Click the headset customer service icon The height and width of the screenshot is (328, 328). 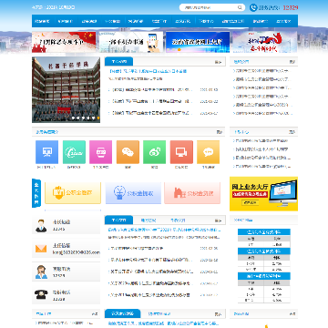point(41,272)
